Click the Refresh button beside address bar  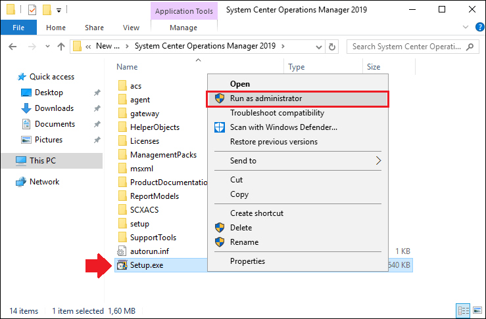[x=332, y=47]
